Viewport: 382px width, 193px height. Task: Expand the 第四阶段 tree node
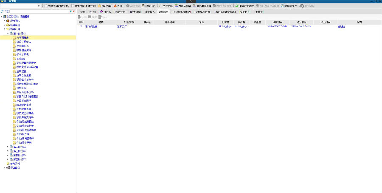point(8,155)
